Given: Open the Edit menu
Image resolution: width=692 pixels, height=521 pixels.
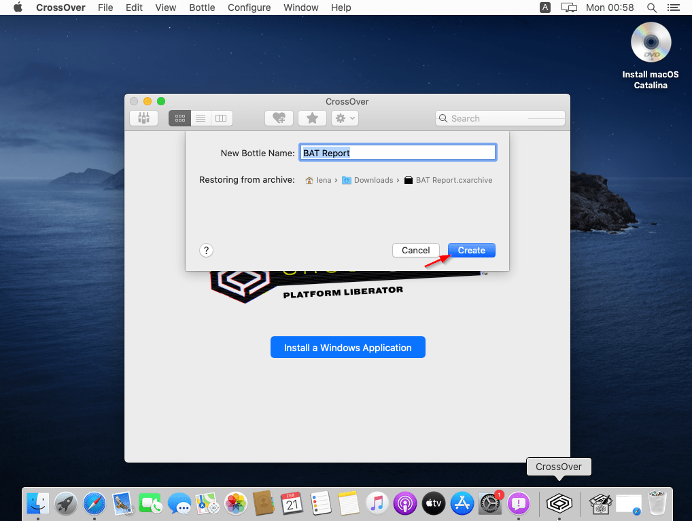Looking at the screenshot, I should coord(134,7).
